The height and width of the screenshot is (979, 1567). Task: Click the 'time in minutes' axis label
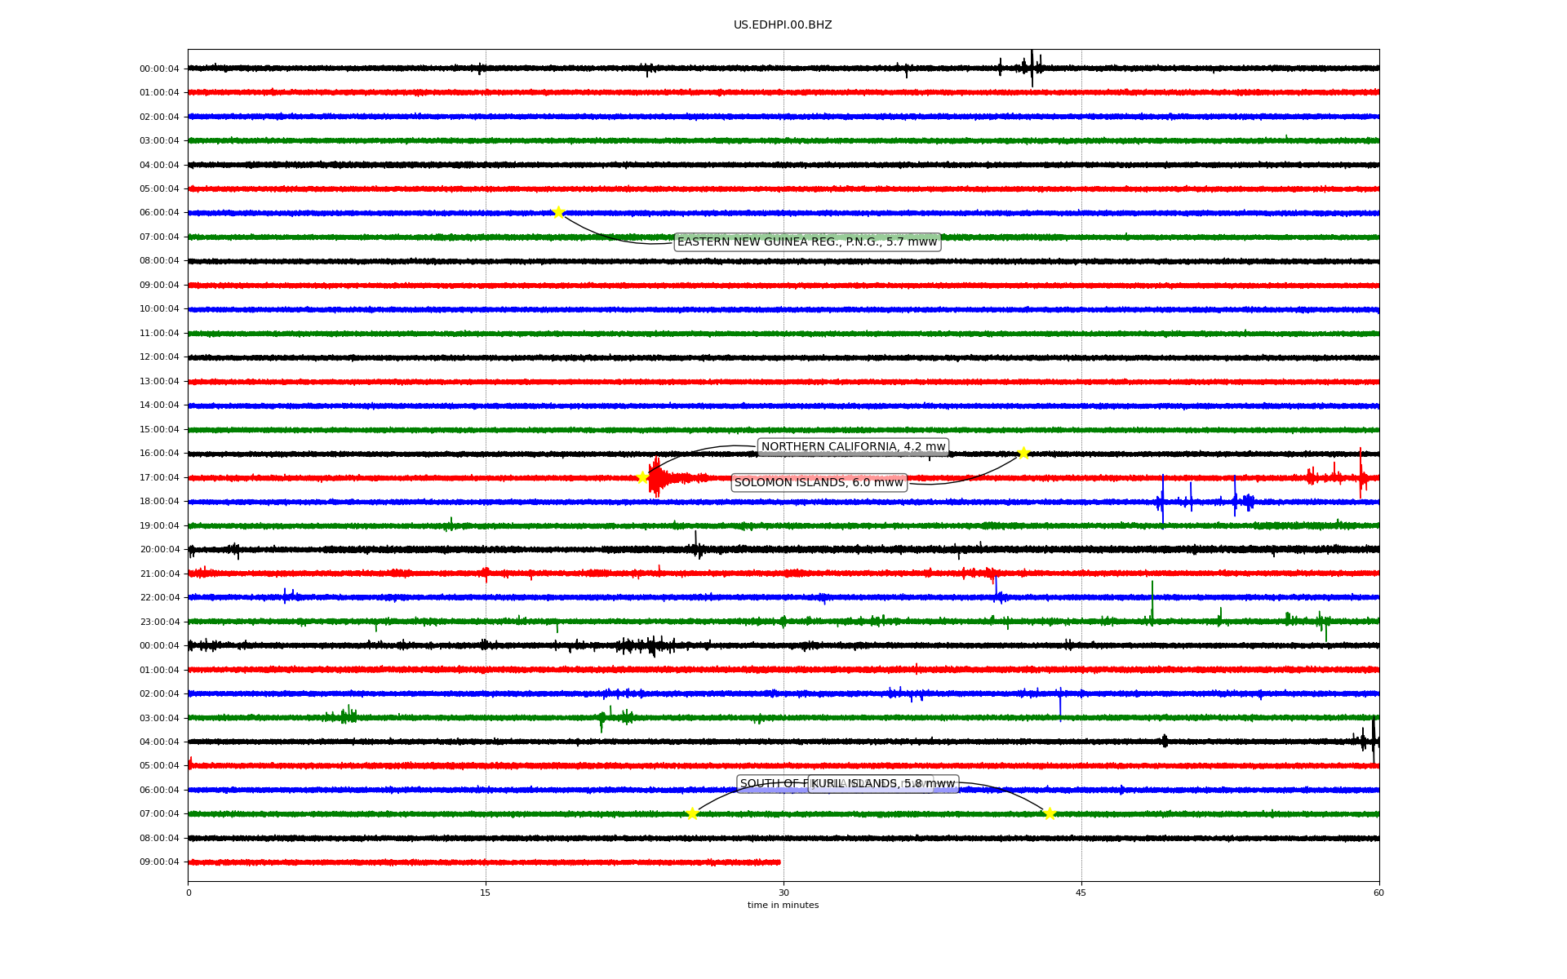coord(783,906)
